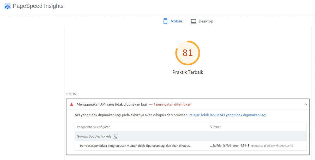Click the 1 peringatan ditemukan text
The width and height of the screenshot is (315, 160).
(172, 104)
